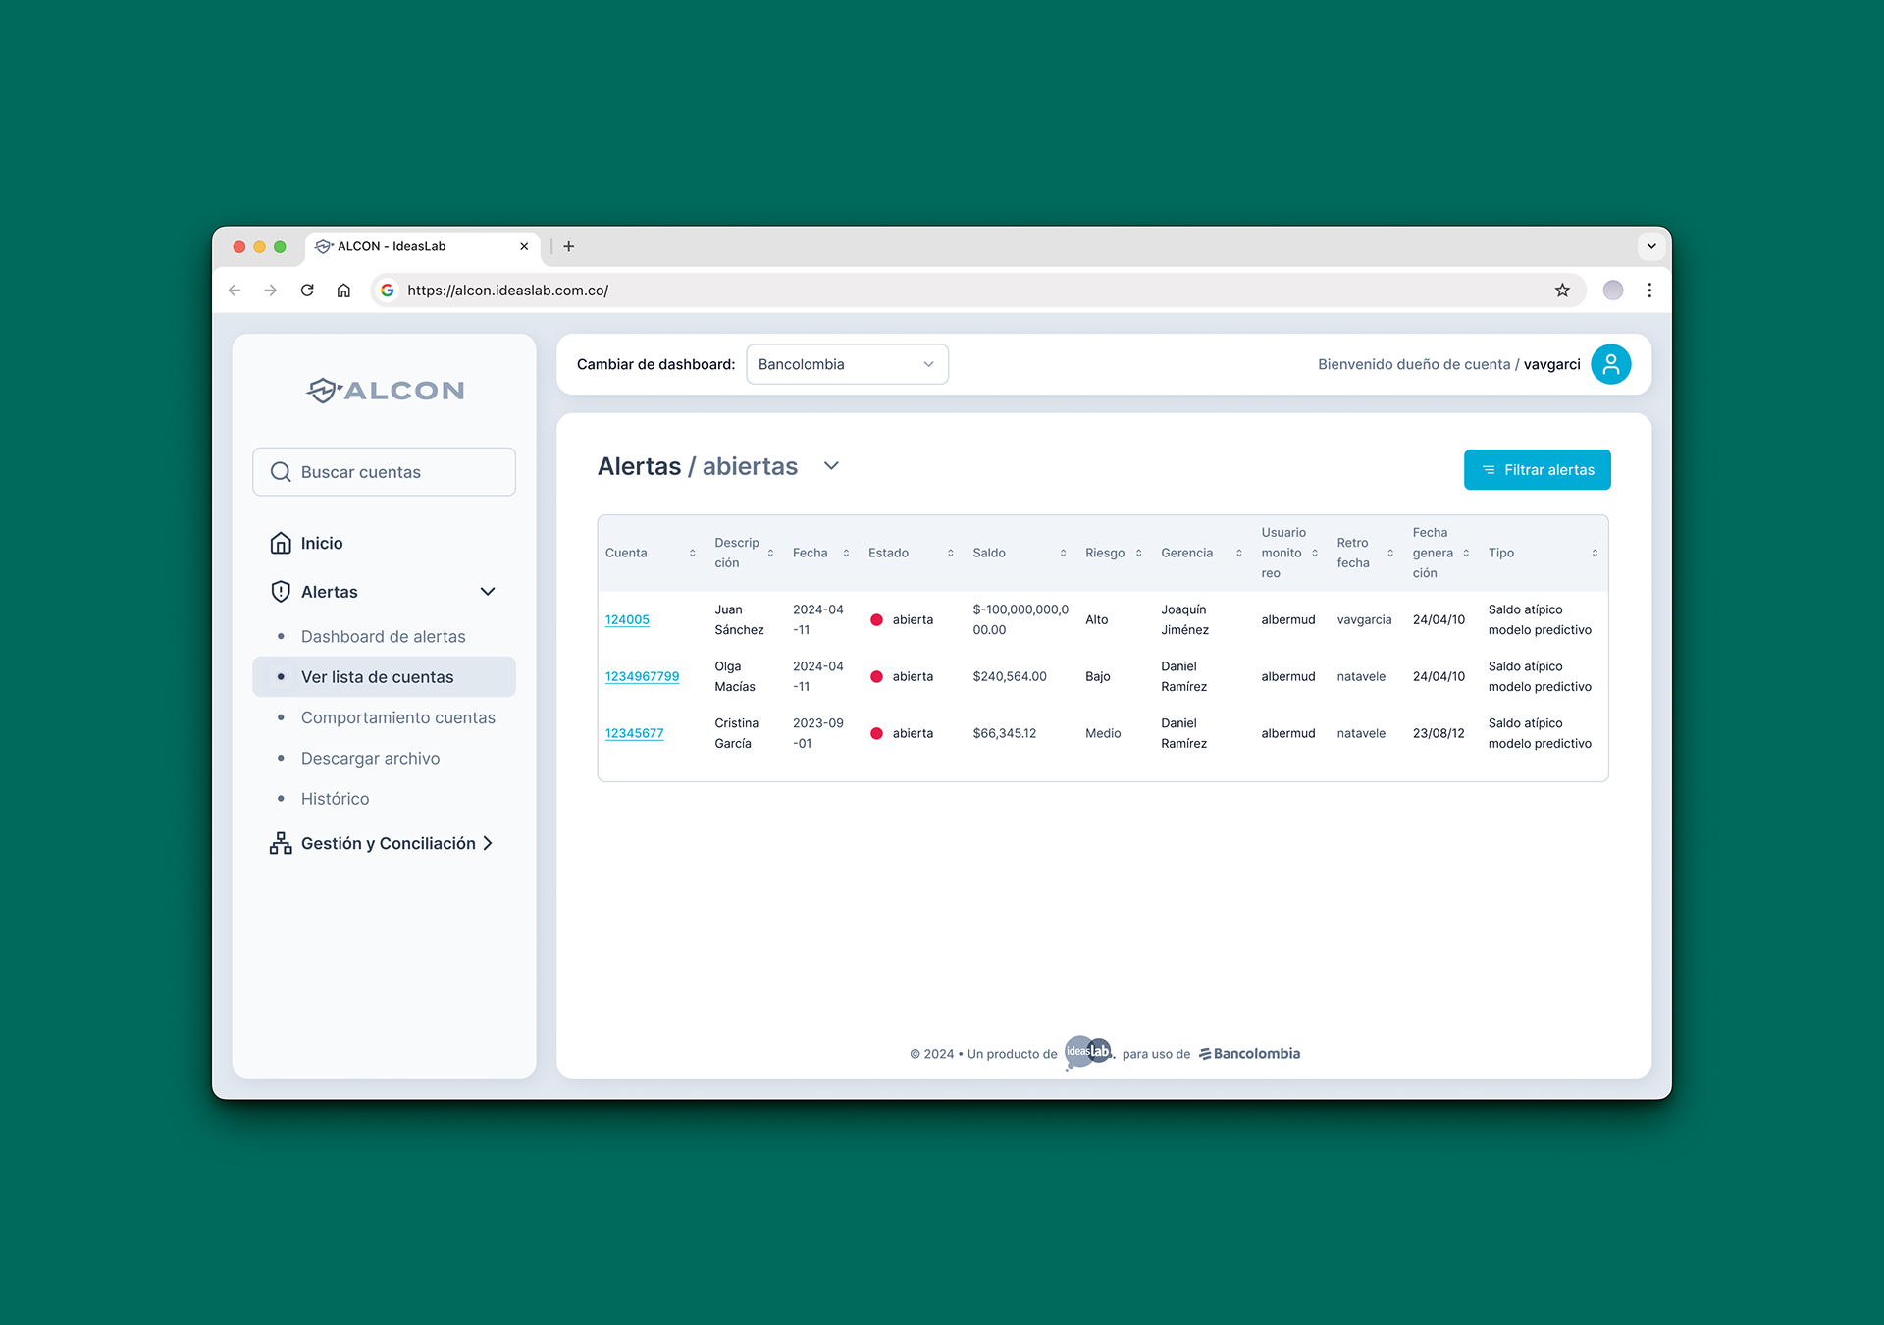Bookmark page with the star icon
1884x1325 pixels.
click(1562, 291)
